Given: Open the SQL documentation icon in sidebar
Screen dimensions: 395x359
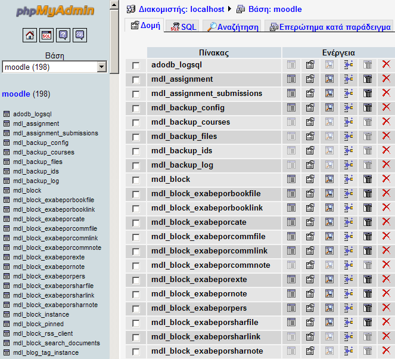Looking at the screenshot, I should (x=80, y=35).
